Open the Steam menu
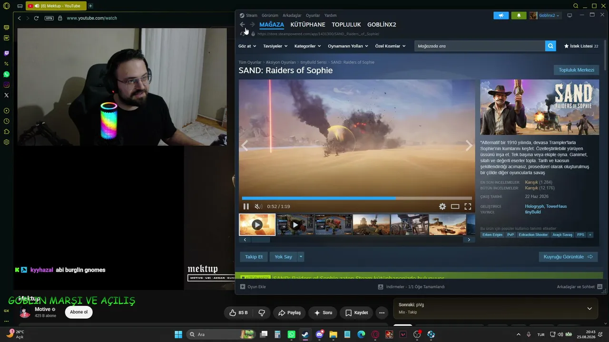This screenshot has height=342, width=609. [x=248, y=15]
